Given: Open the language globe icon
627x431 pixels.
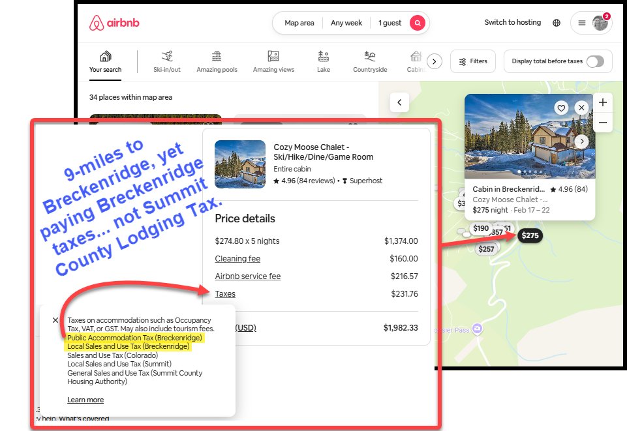Looking at the screenshot, I should tap(556, 22).
